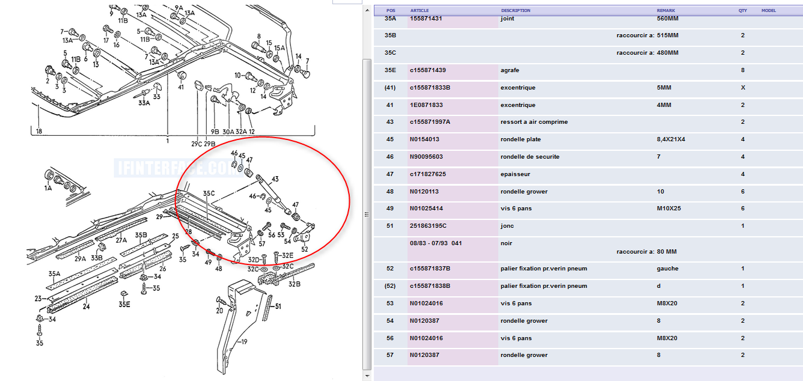
Task: Click the ARTICLE column header
Action: click(420, 10)
